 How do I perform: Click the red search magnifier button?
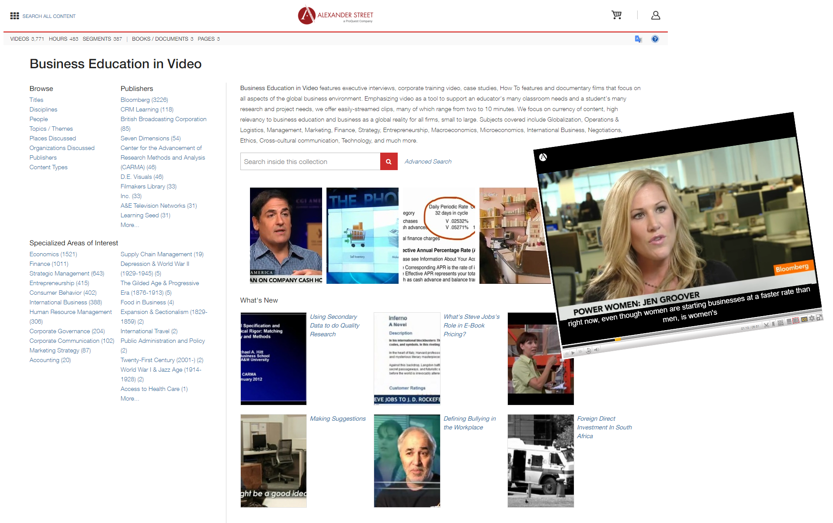[x=389, y=161]
